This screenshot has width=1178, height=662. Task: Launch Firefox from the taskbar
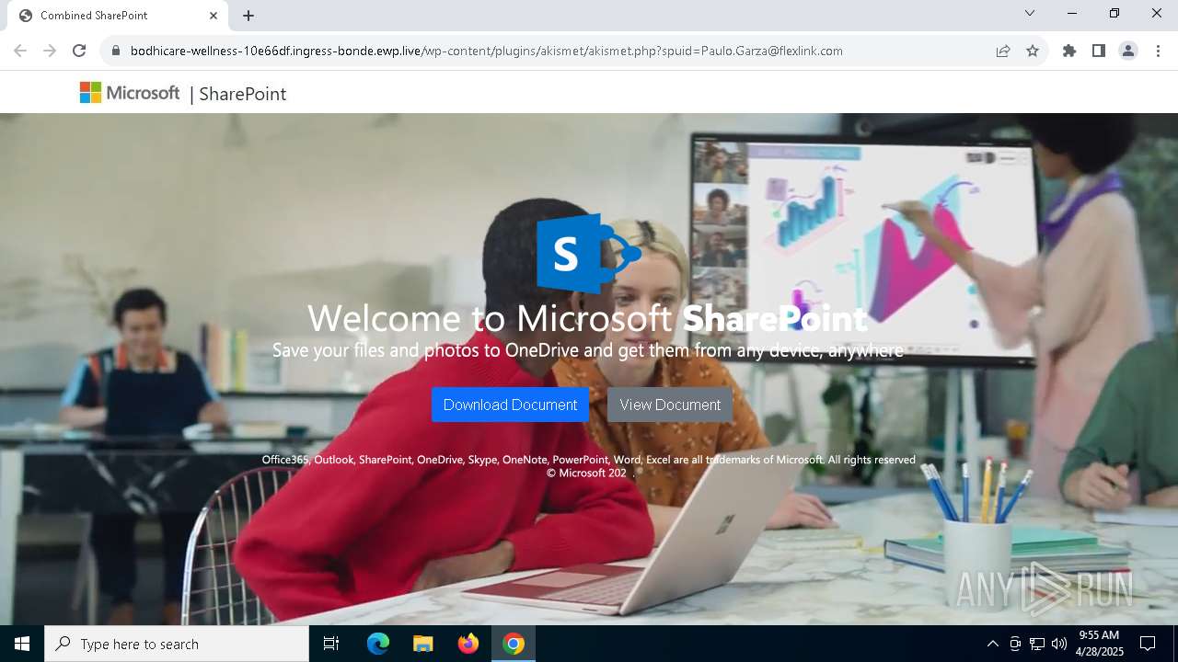click(x=468, y=644)
